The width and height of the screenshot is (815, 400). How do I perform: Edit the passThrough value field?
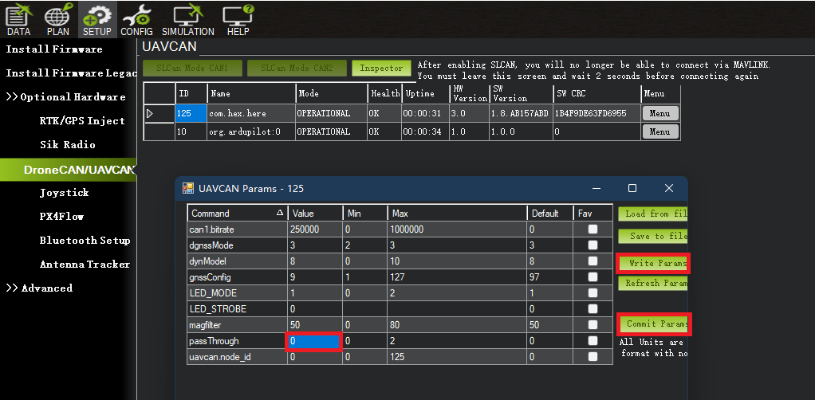(314, 341)
